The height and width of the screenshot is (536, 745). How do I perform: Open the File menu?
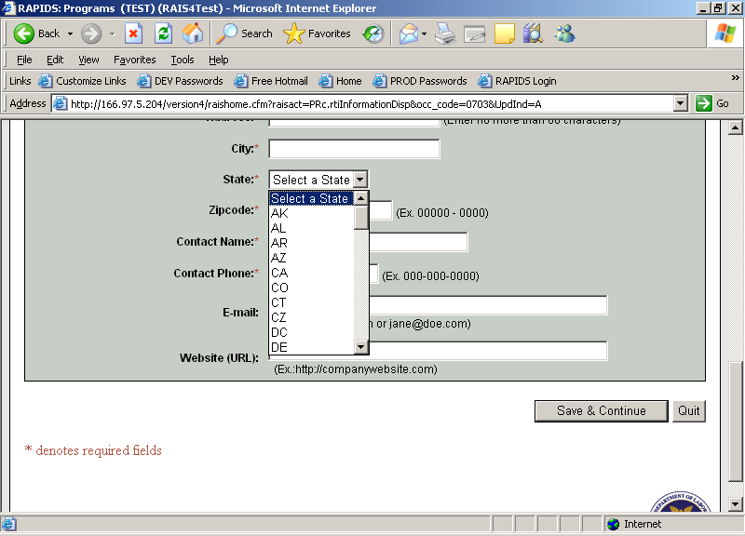(x=24, y=60)
